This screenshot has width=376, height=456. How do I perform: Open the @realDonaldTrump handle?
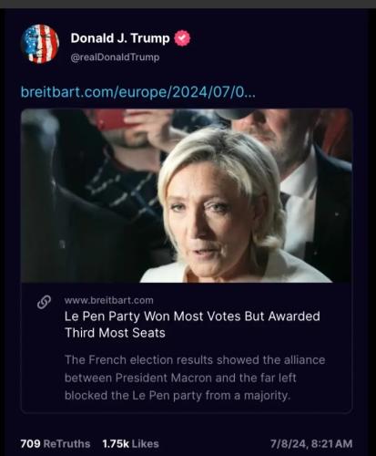[115, 57]
